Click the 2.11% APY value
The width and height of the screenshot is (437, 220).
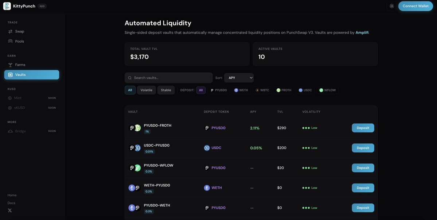pyautogui.click(x=255, y=128)
